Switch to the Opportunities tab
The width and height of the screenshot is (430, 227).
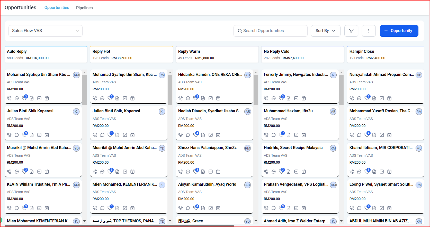(x=57, y=8)
